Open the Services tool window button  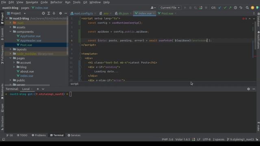pyautogui.click(x=74, y=135)
